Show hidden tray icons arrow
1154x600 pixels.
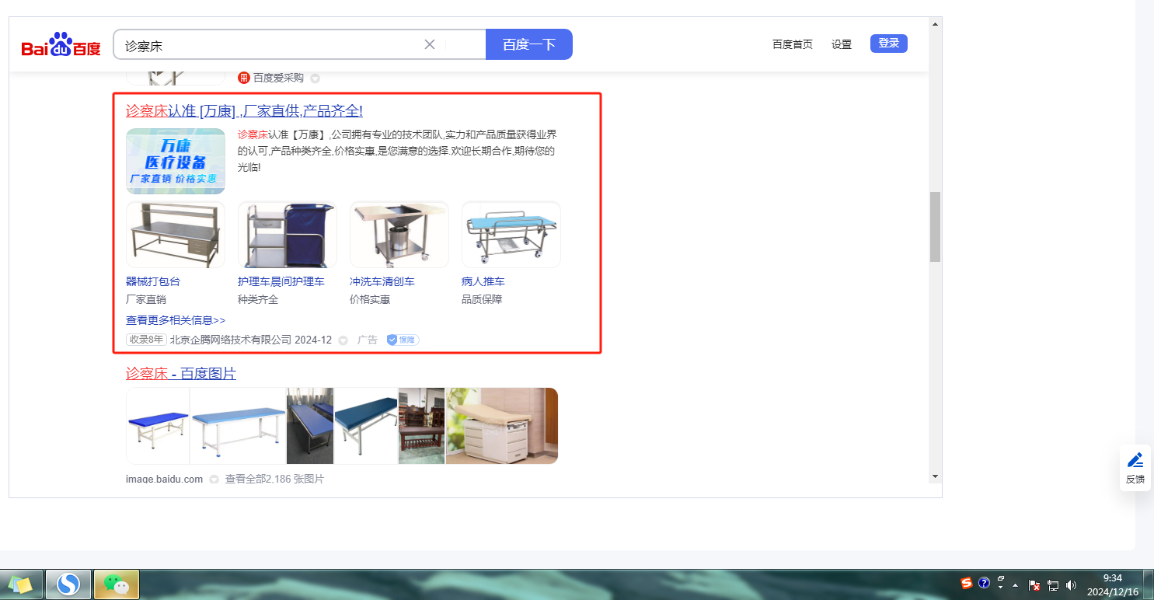[1015, 584]
